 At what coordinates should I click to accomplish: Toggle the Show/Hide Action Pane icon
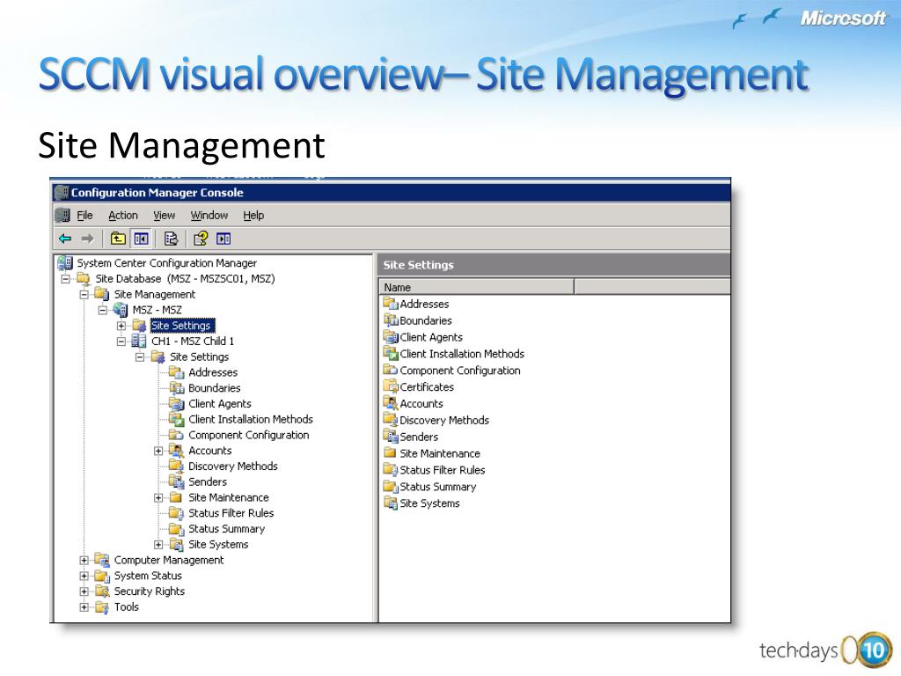(x=223, y=239)
